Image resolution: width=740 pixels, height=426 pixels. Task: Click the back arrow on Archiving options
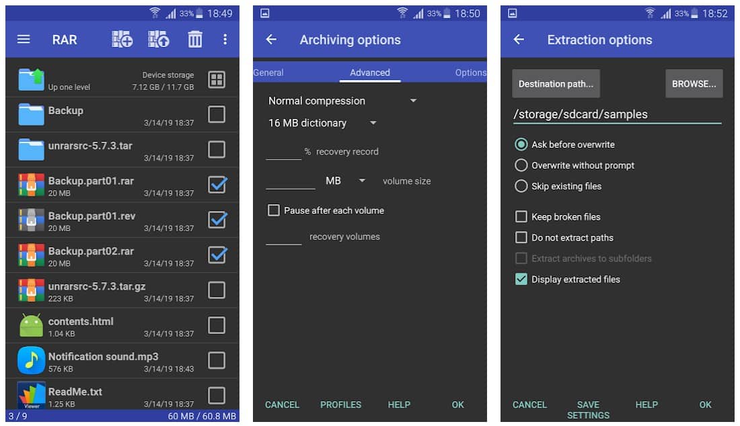pos(270,40)
